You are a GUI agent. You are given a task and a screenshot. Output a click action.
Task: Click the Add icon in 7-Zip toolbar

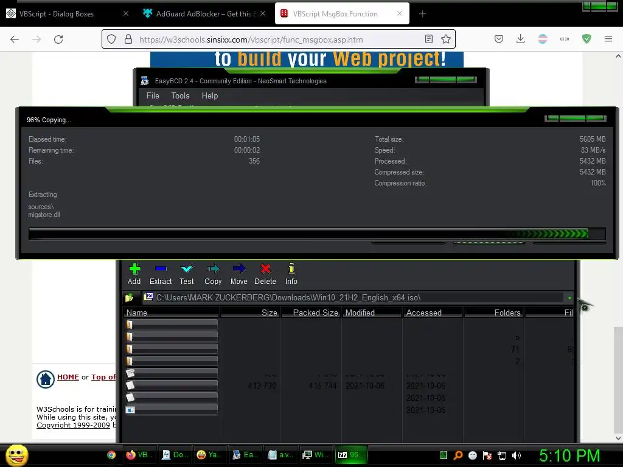click(x=134, y=269)
